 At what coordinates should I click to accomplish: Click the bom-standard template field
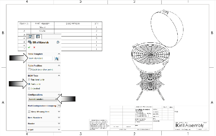pyautogui.click(x=40, y=58)
